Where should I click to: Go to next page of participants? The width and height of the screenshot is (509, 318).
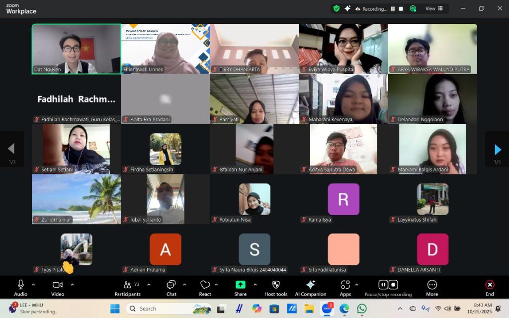497,149
